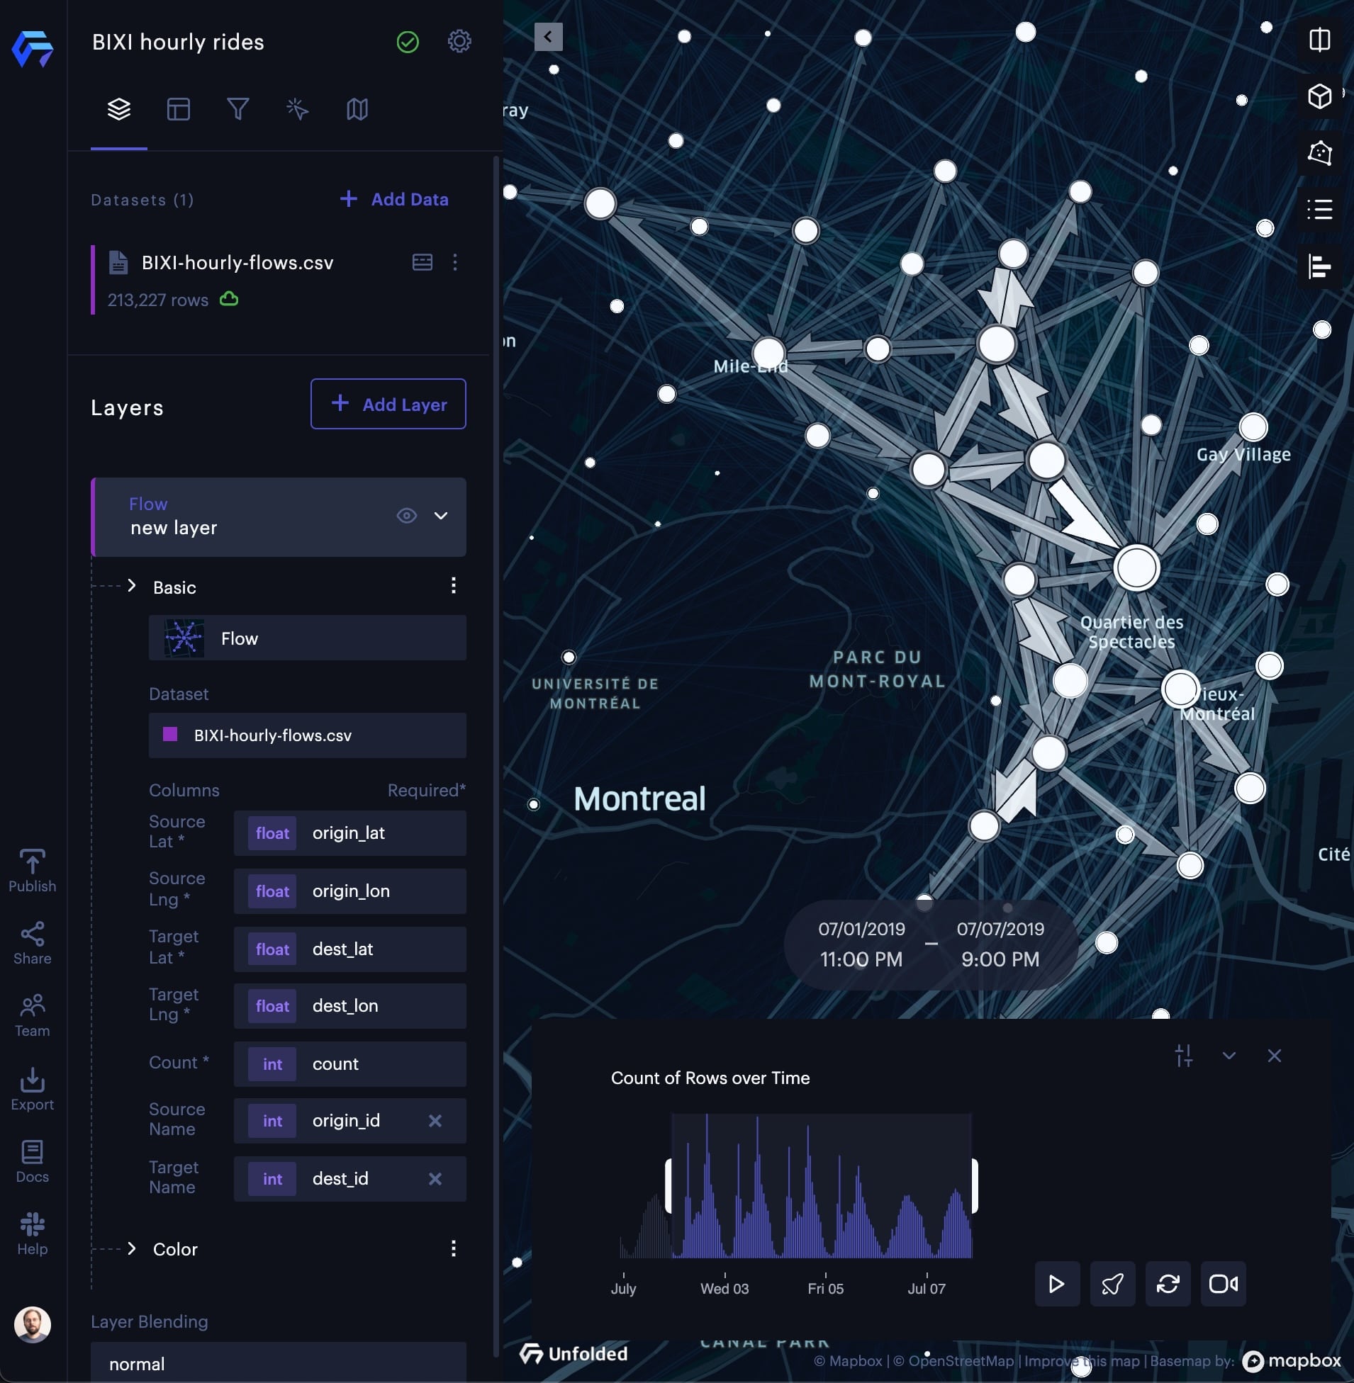Click the Quartier des Spectacles flow node
Image resolution: width=1354 pixels, height=1383 pixels.
coord(1136,568)
